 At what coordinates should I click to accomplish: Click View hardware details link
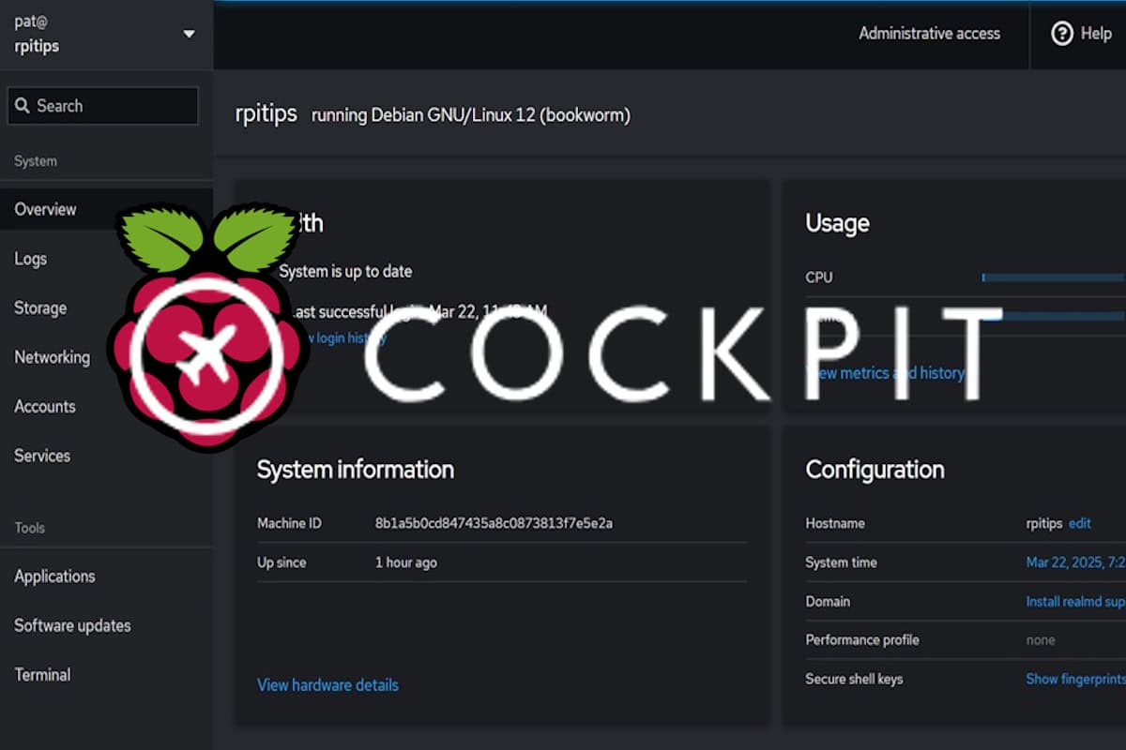(x=327, y=685)
